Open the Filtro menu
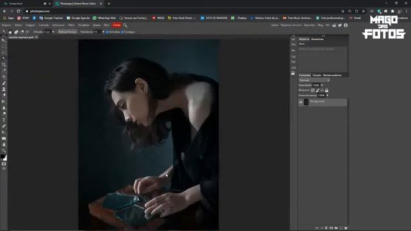Viewport: 411px width, 231px height. 71,25
